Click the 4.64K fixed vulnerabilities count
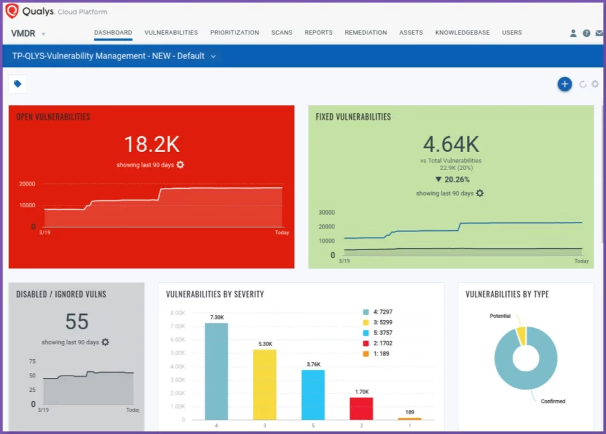Screen dimensions: 606x434 [x=451, y=144]
